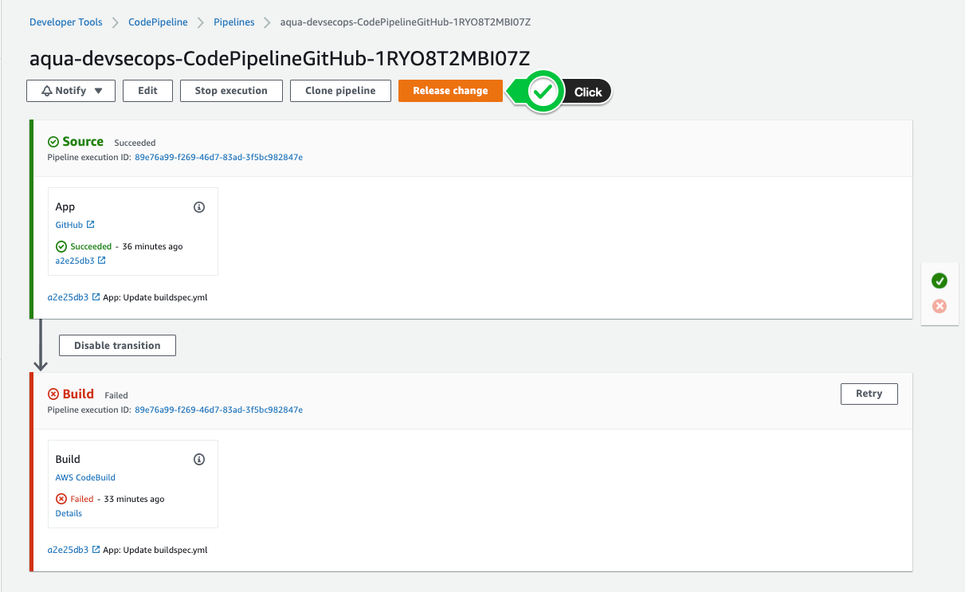The width and height of the screenshot is (965, 592).
Task: Click the bell icon on Notify button
Action: coord(46,91)
